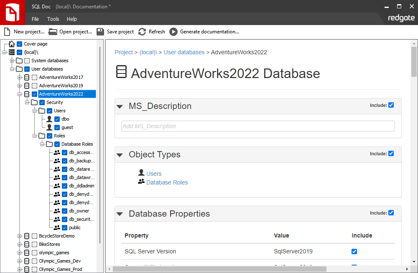418x273 pixels.
Task: Click the (local)\ server icon in tree
Action: (12, 52)
